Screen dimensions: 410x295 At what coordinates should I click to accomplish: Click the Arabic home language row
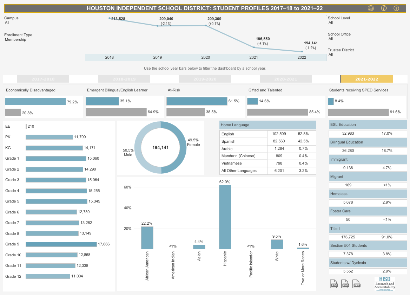(268, 148)
